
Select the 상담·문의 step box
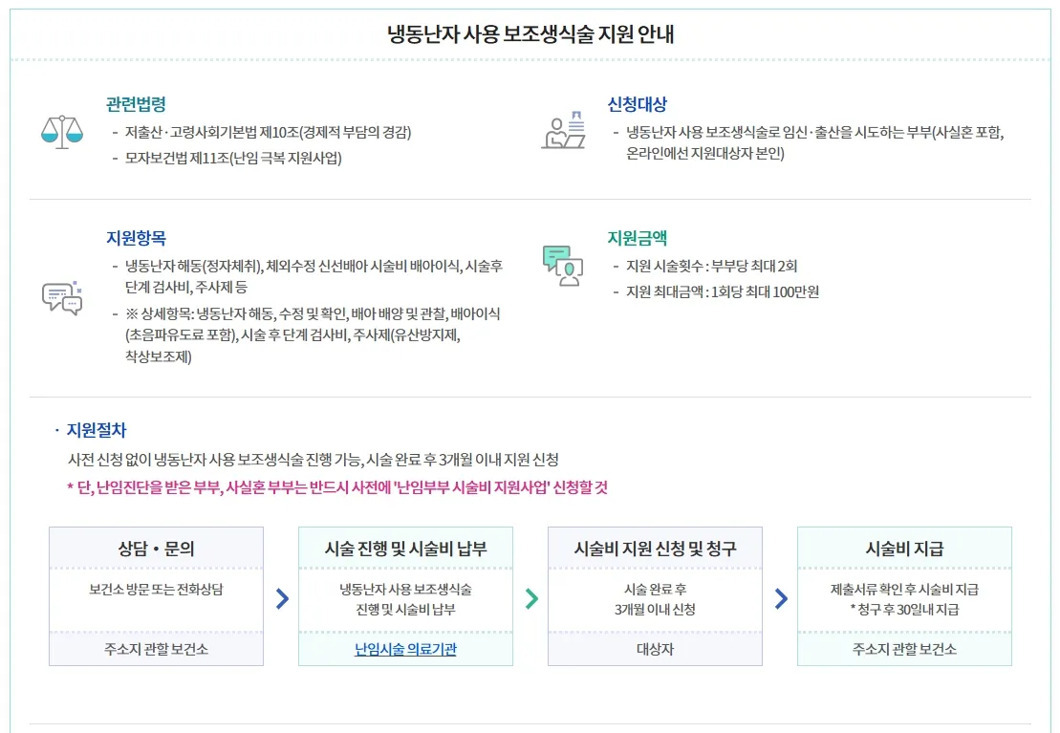tap(156, 596)
